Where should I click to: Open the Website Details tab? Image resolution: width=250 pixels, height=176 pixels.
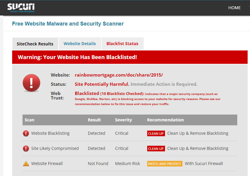(80, 44)
